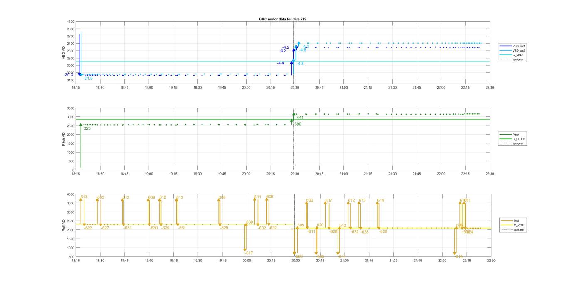
Task: Click the "614" roll data label
Action: pyautogui.click(x=381, y=201)
